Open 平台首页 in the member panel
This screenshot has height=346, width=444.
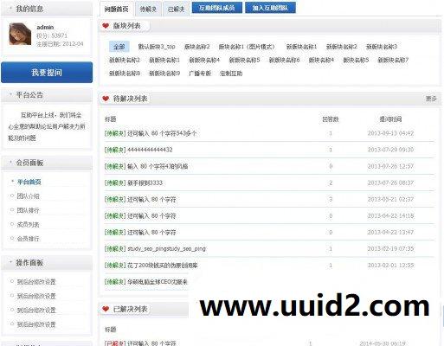(29, 182)
